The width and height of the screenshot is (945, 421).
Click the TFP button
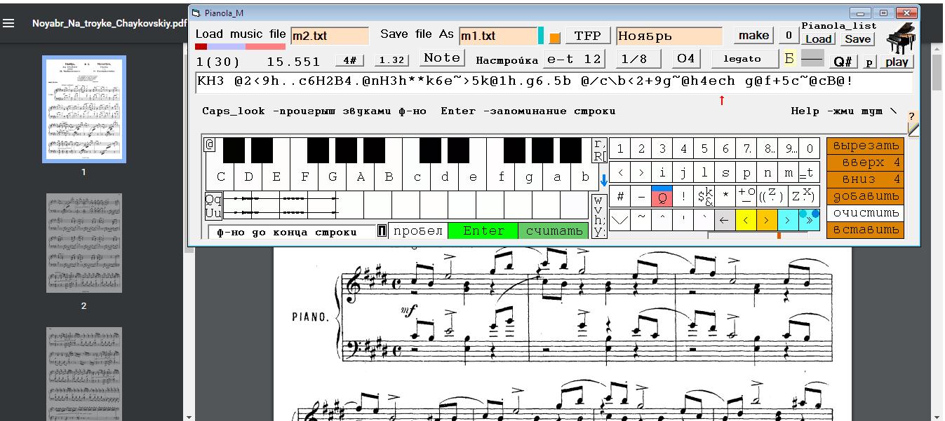point(588,36)
